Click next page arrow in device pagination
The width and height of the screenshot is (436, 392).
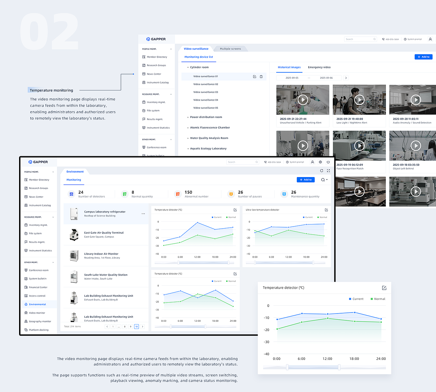(142, 326)
